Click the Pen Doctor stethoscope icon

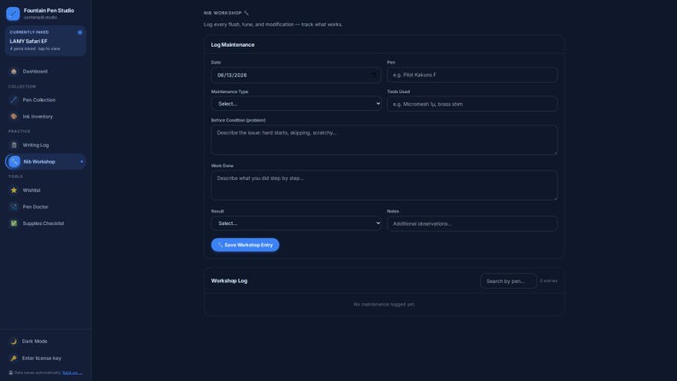[x=14, y=207]
